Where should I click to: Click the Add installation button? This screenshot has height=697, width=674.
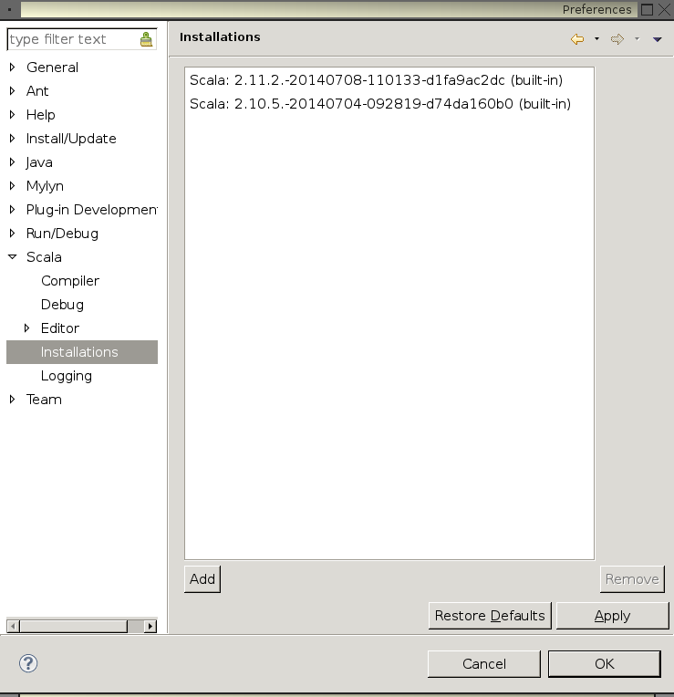coord(202,579)
